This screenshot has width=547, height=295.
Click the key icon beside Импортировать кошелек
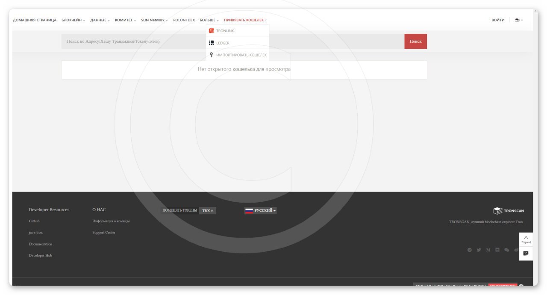pyautogui.click(x=211, y=55)
